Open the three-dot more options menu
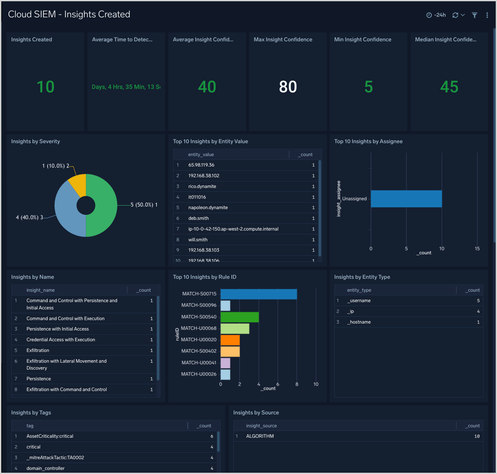 click(x=487, y=15)
